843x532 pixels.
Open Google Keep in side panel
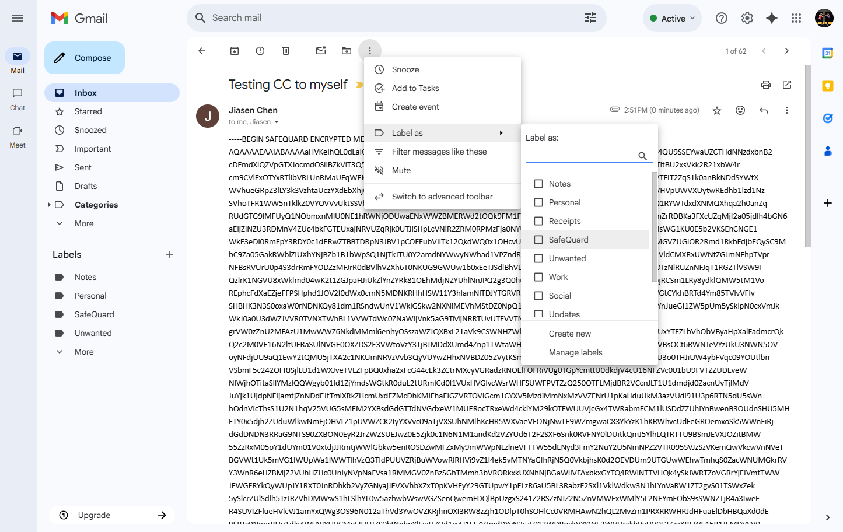pos(827,86)
